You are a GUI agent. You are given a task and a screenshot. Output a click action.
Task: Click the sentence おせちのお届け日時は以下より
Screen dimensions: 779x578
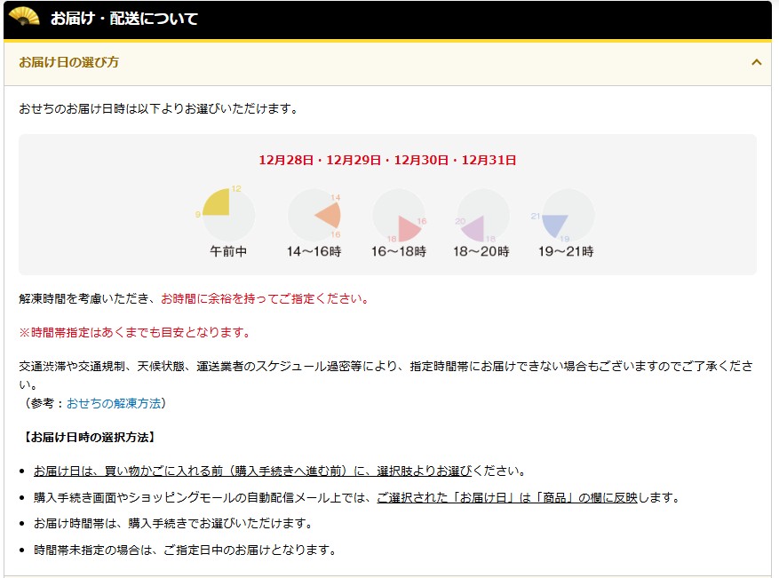click(x=159, y=108)
